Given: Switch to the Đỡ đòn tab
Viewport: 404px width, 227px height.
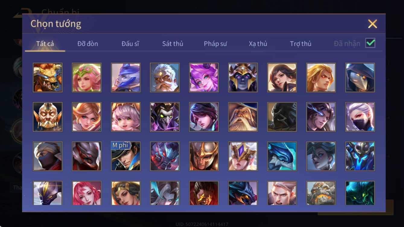Looking at the screenshot, I should [88, 44].
